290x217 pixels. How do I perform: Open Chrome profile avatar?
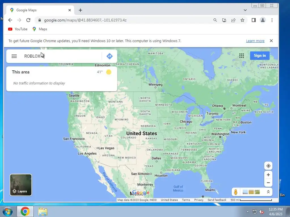(x=263, y=20)
